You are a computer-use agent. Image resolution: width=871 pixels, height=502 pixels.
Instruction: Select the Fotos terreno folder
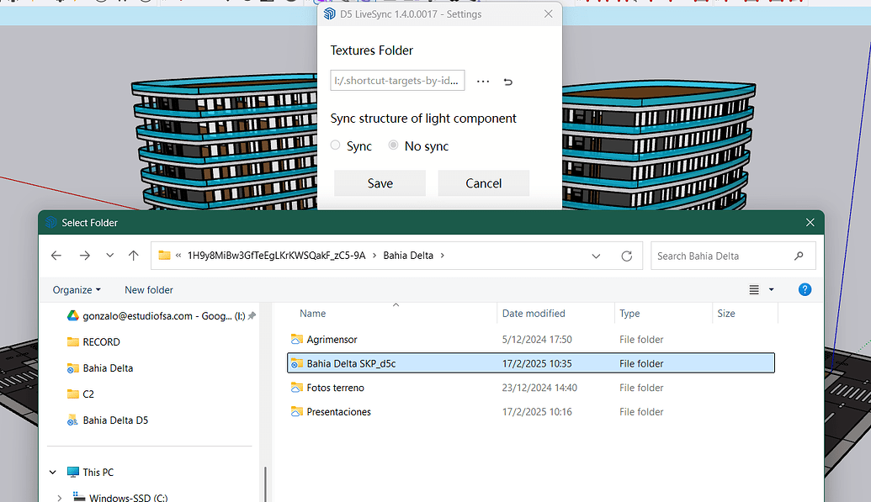(x=336, y=388)
